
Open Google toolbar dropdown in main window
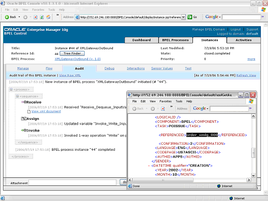point(219,17)
